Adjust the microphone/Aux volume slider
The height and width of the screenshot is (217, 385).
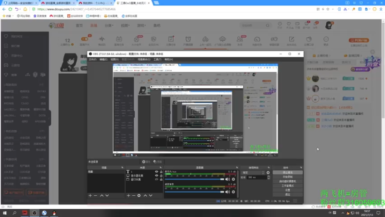(x=194, y=179)
